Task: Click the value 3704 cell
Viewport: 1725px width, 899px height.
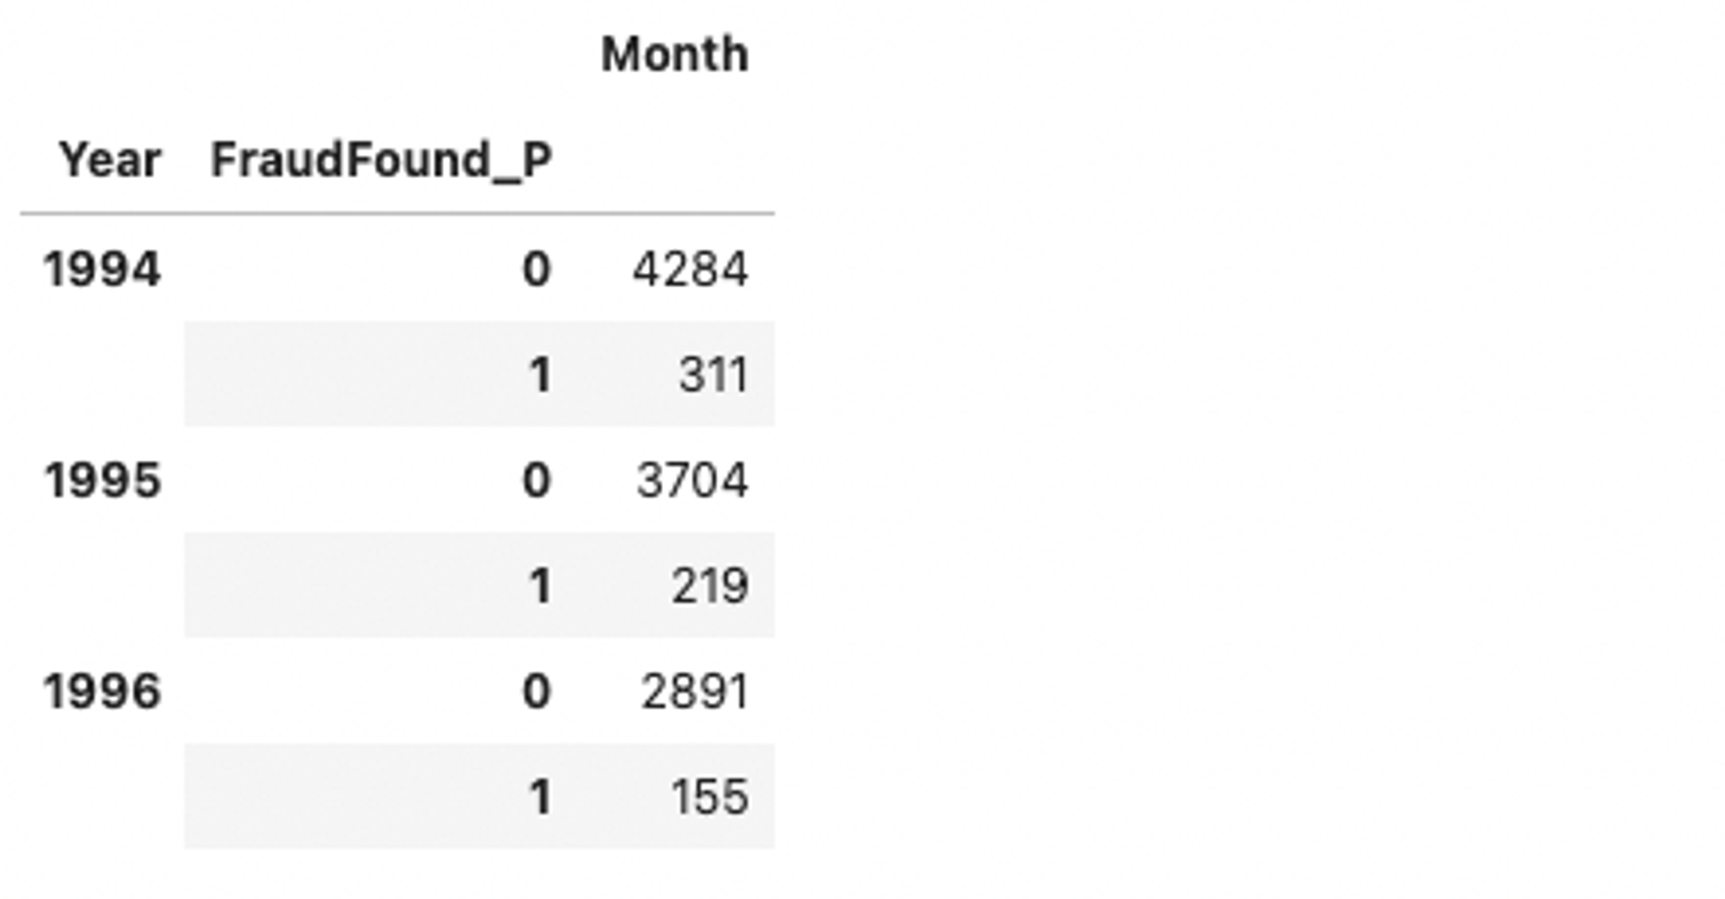Action: click(x=692, y=480)
